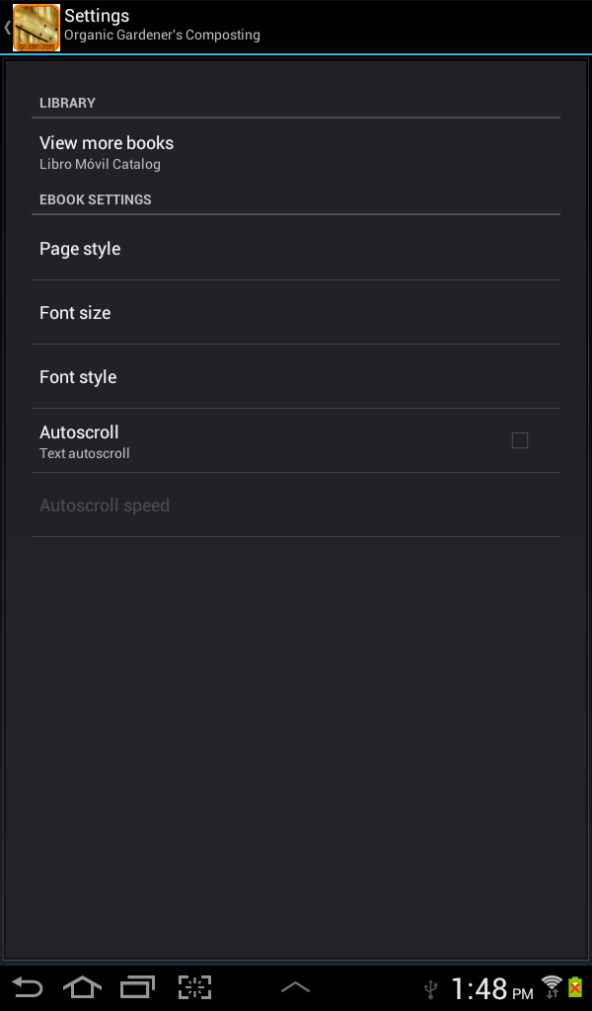Tap the battery status icon
The width and height of the screenshot is (592, 1011).
coord(575,986)
